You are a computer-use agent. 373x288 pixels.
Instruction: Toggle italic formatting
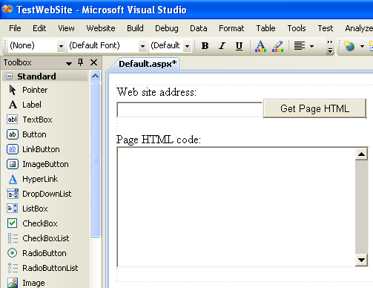click(x=222, y=46)
